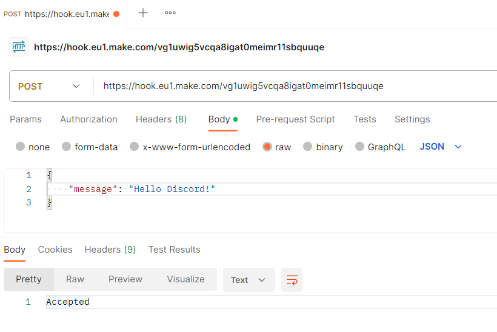Toggle the response word wrap icon
This screenshot has width=497, height=332.
click(x=292, y=280)
